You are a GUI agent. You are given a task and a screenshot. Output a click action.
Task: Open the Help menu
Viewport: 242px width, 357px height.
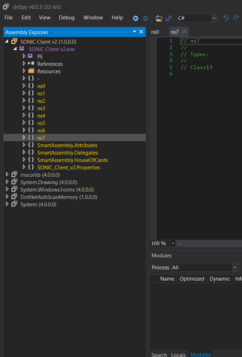[117, 18]
